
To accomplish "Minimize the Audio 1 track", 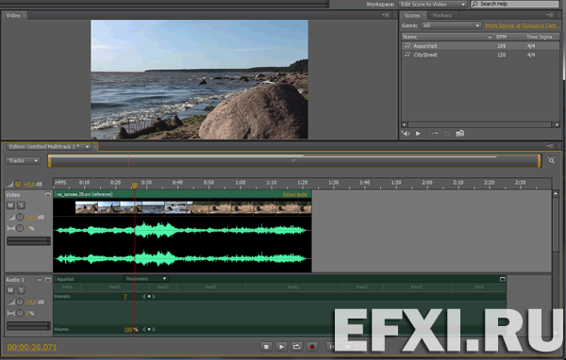I will [x=40, y=280].
